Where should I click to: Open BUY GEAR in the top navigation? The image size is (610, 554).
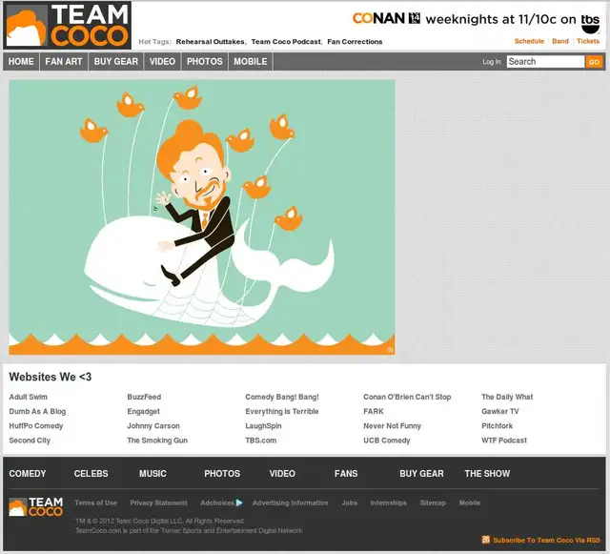(116, 62)
